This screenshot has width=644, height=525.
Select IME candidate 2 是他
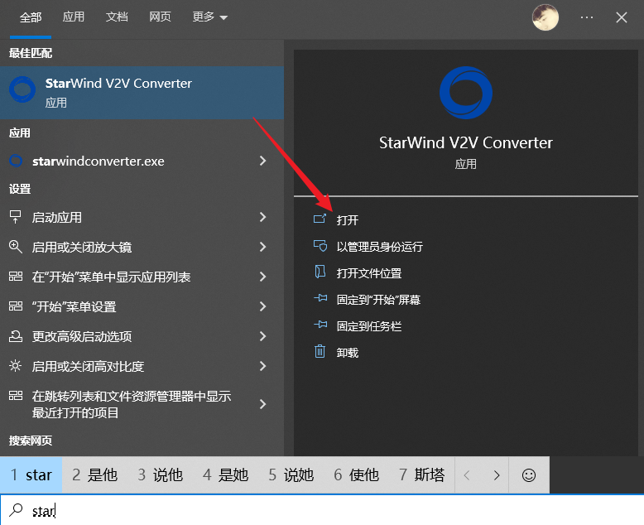click(95, 474)
